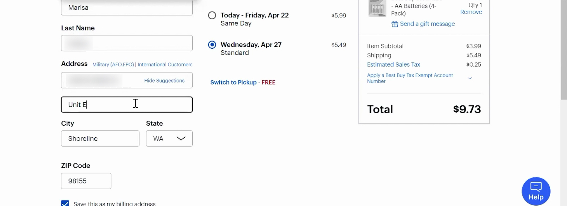
Task: Focus the ZIP Code field
Action: pyautogui.click(x=86, y=181)
